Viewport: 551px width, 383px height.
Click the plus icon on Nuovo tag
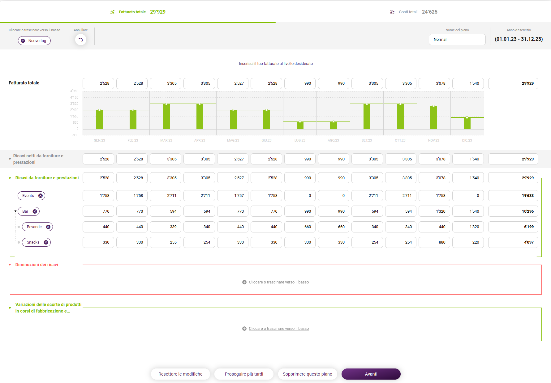coord(23,41)
